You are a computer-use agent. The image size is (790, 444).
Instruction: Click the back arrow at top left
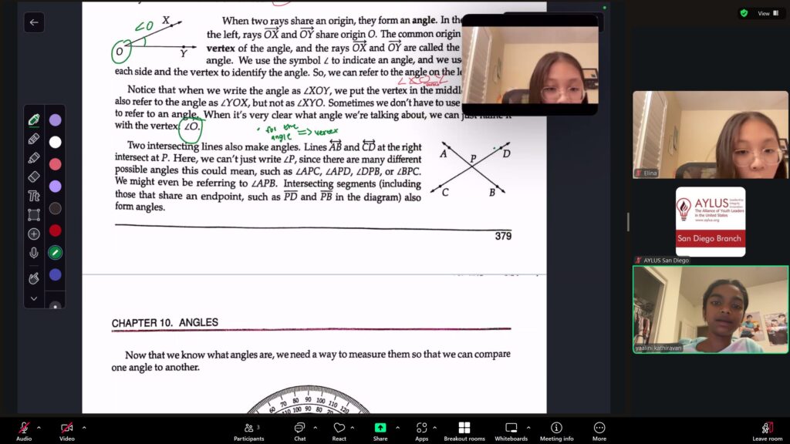pos(34,22)
